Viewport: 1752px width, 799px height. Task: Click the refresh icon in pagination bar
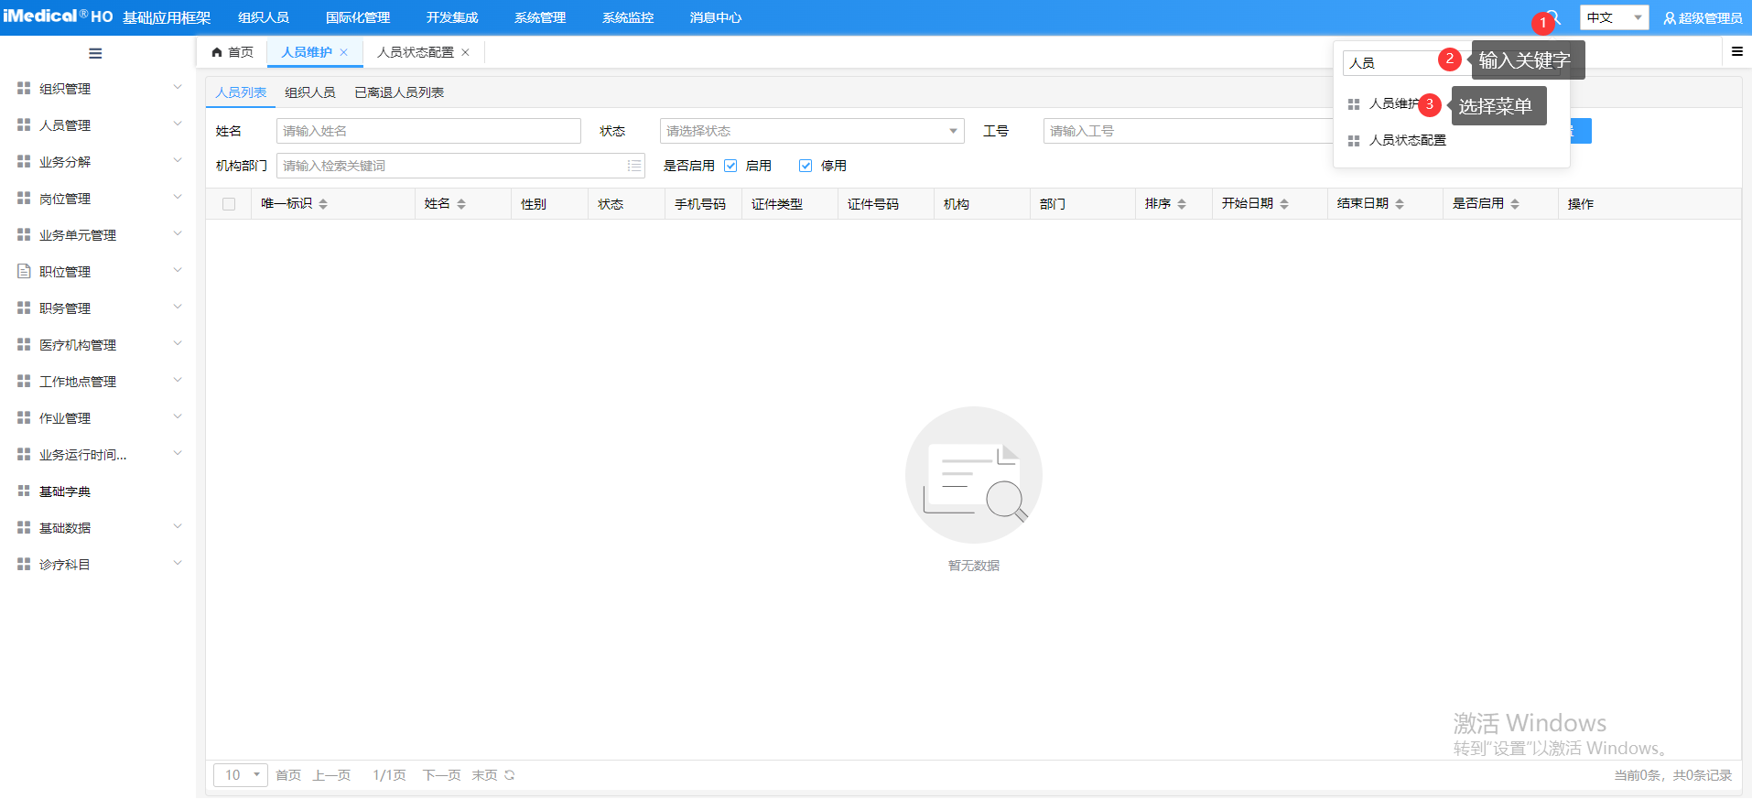point(510,775)
